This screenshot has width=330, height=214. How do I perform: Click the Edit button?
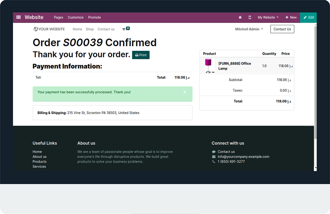pos(309,17)
